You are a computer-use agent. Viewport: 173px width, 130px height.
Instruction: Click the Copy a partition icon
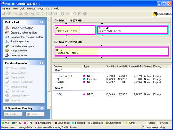pyautogui.click(x=7, y=55)
